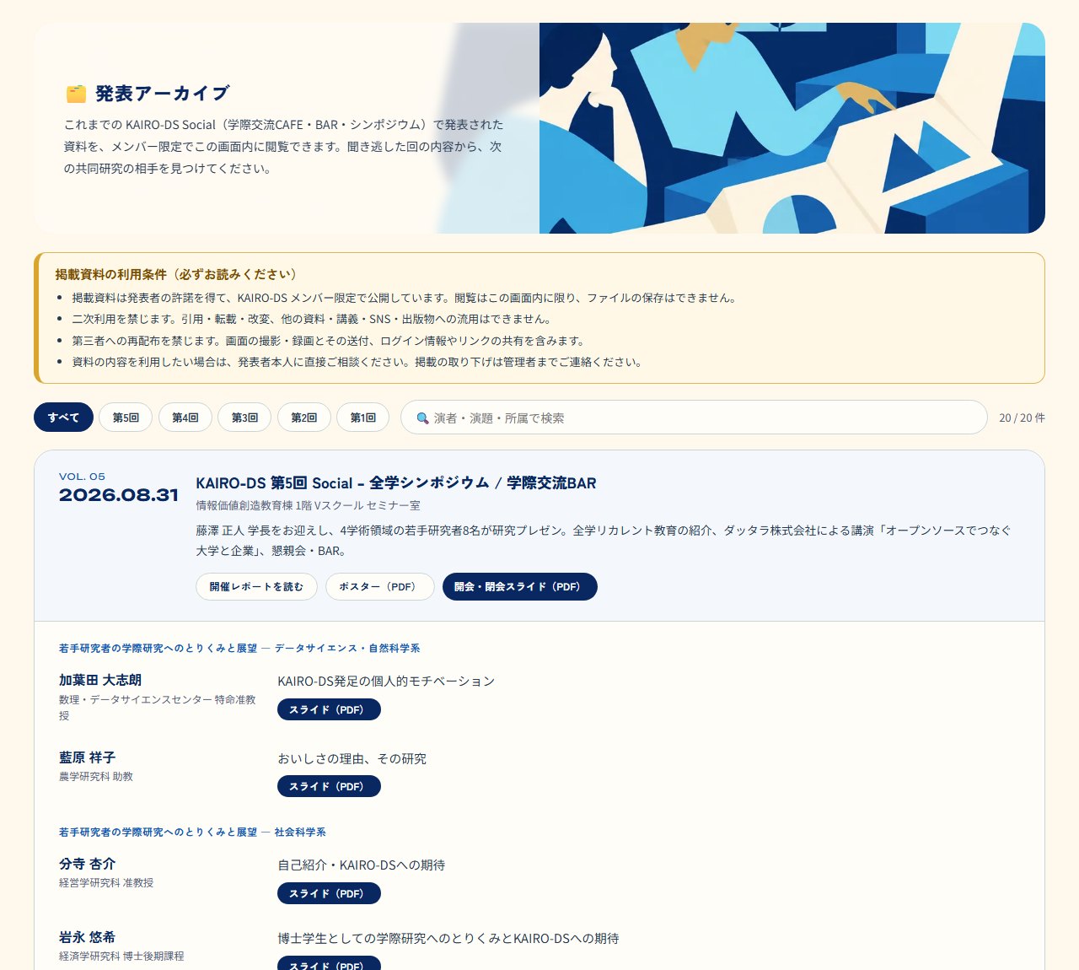Open 開会・閉会スライド(PDF)
This screenshot has width=1079, height=970.
[x=520, y=587]
